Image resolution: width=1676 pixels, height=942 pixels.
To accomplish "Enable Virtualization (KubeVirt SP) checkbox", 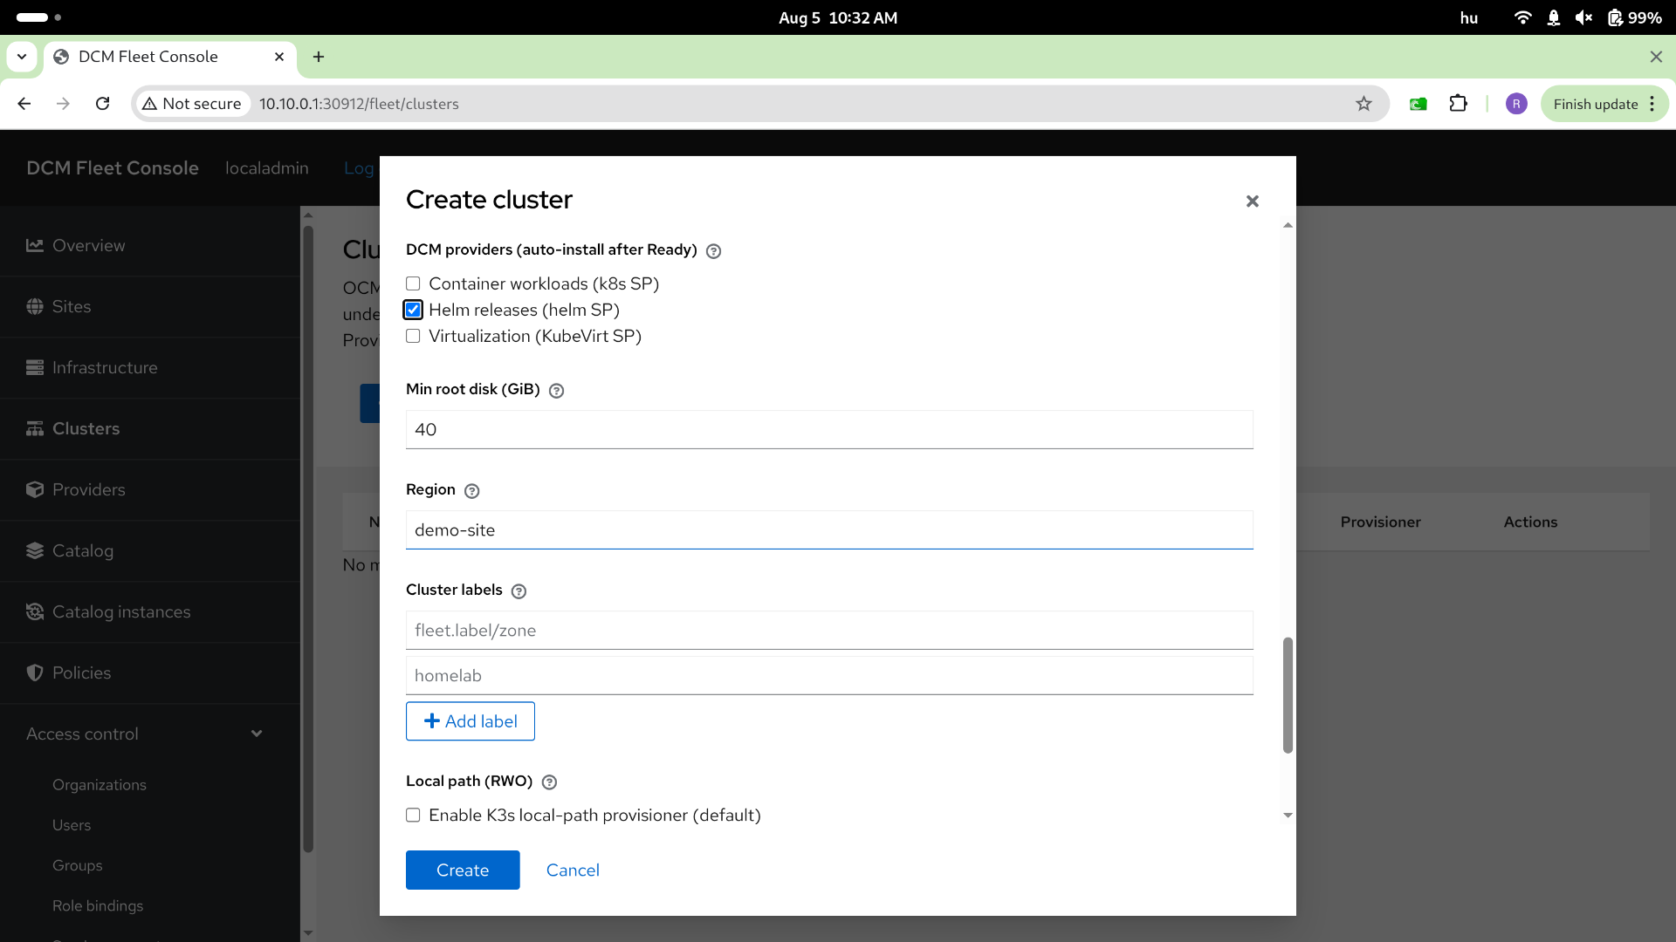I will (x=413, y=336).
